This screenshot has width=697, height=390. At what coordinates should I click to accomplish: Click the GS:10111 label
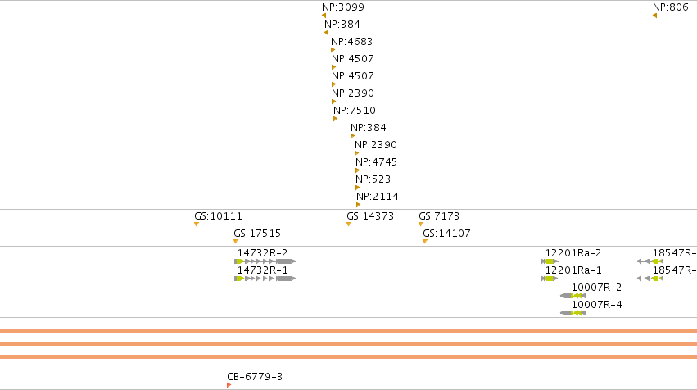coord(218,216)
